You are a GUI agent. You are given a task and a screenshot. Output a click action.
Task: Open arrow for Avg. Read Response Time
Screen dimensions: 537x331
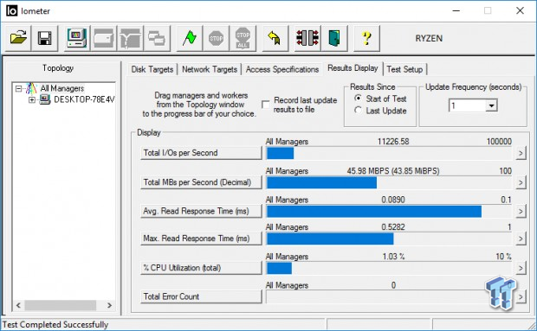click(521, 211)
